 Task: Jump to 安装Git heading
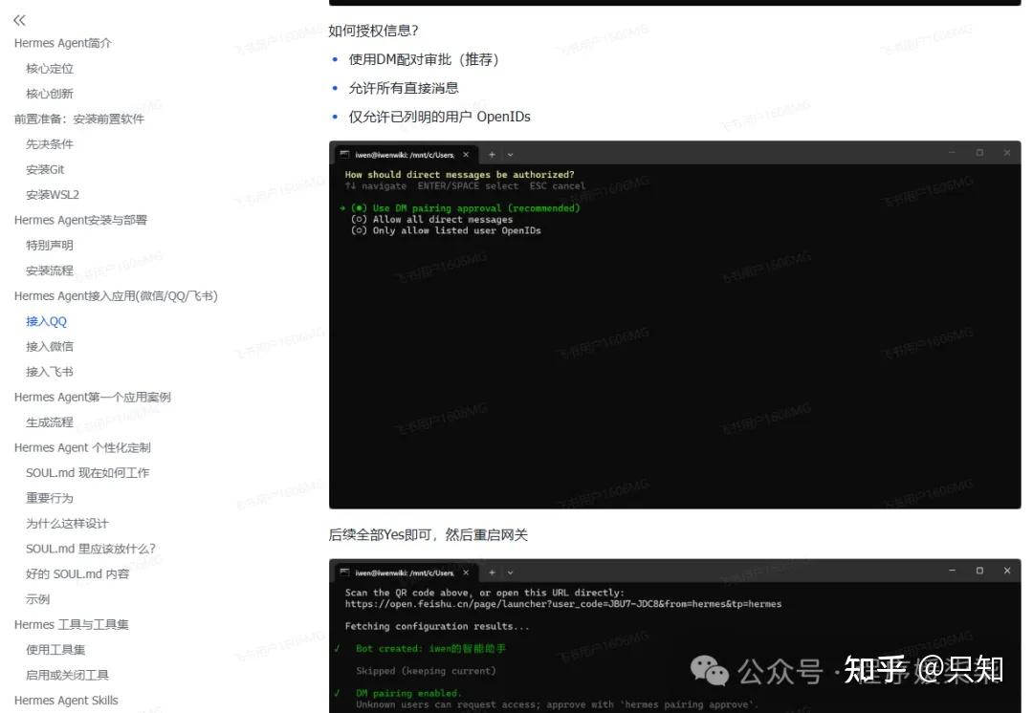coord(45,169)
